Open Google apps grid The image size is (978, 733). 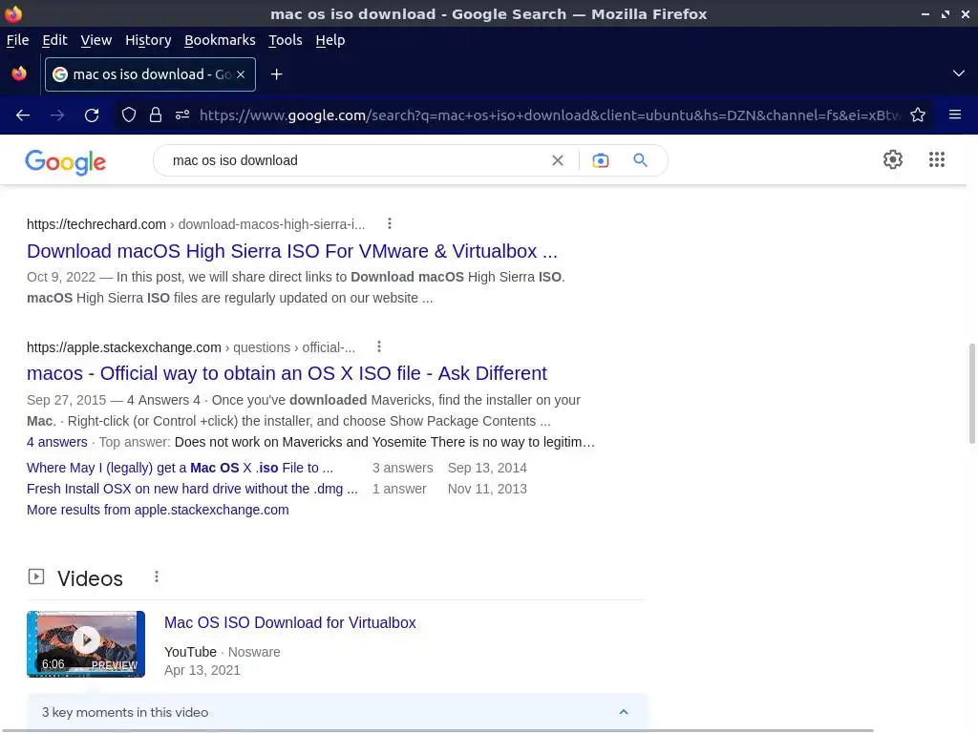(x=936, y=159)
